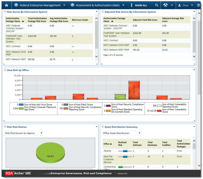Open Host Risk by Office panel options arrow

(194, 70)
